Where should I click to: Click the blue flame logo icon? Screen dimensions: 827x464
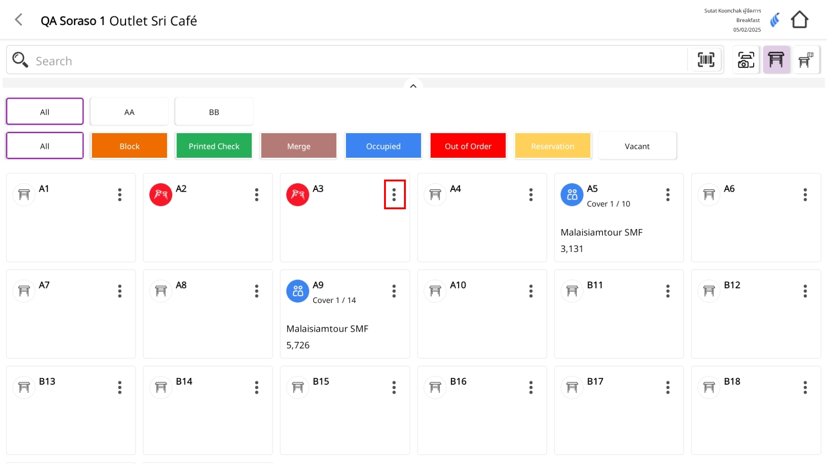coord(775,20)
